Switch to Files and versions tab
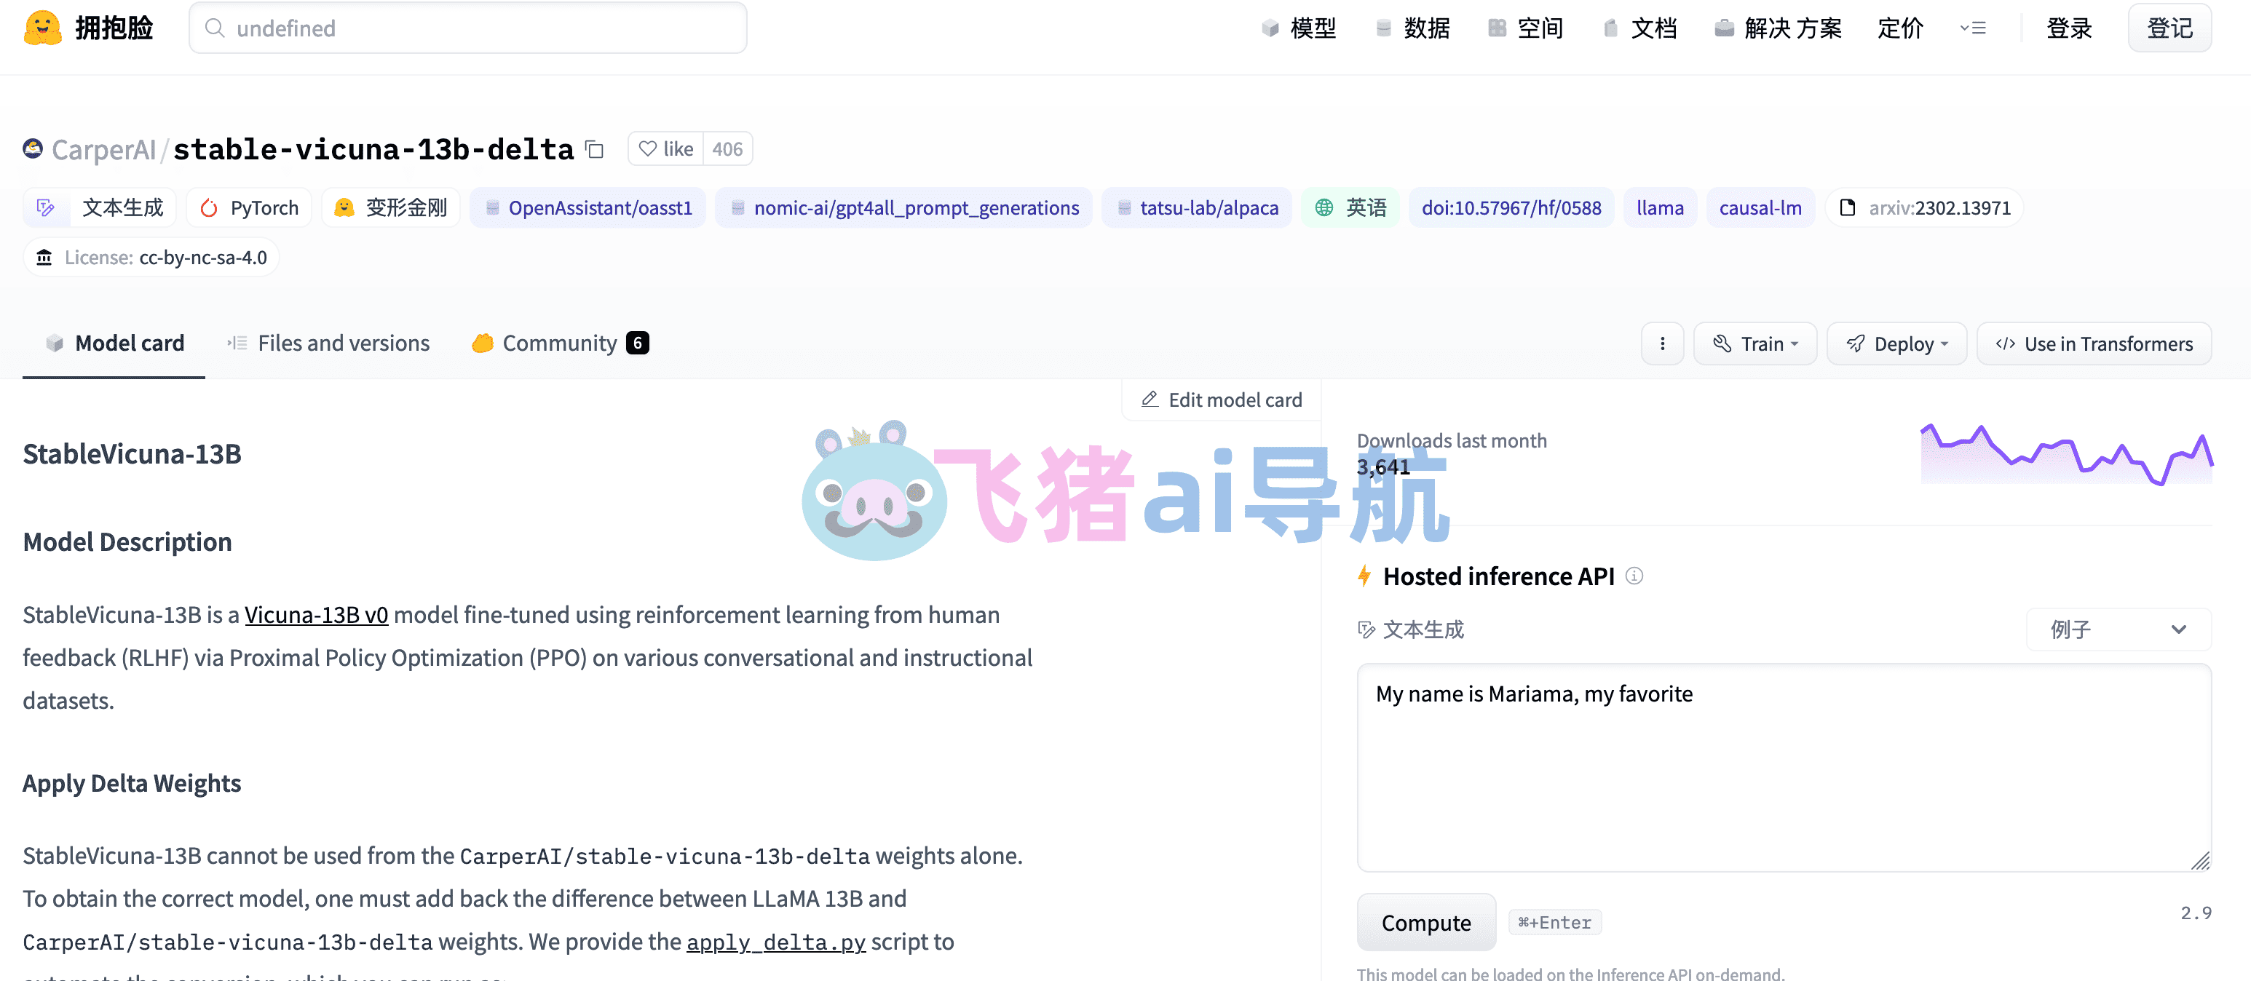 coord(328,343)
